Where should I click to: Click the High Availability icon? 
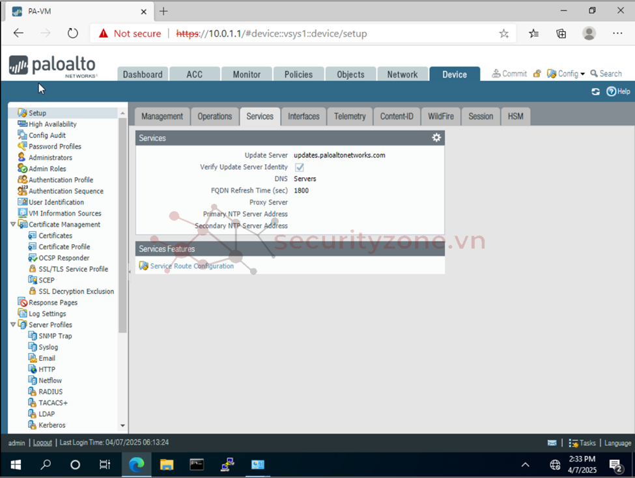22,124
